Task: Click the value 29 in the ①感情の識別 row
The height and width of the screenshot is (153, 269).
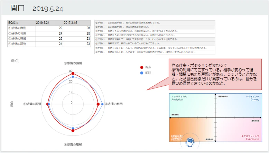Action: point(61,28)
